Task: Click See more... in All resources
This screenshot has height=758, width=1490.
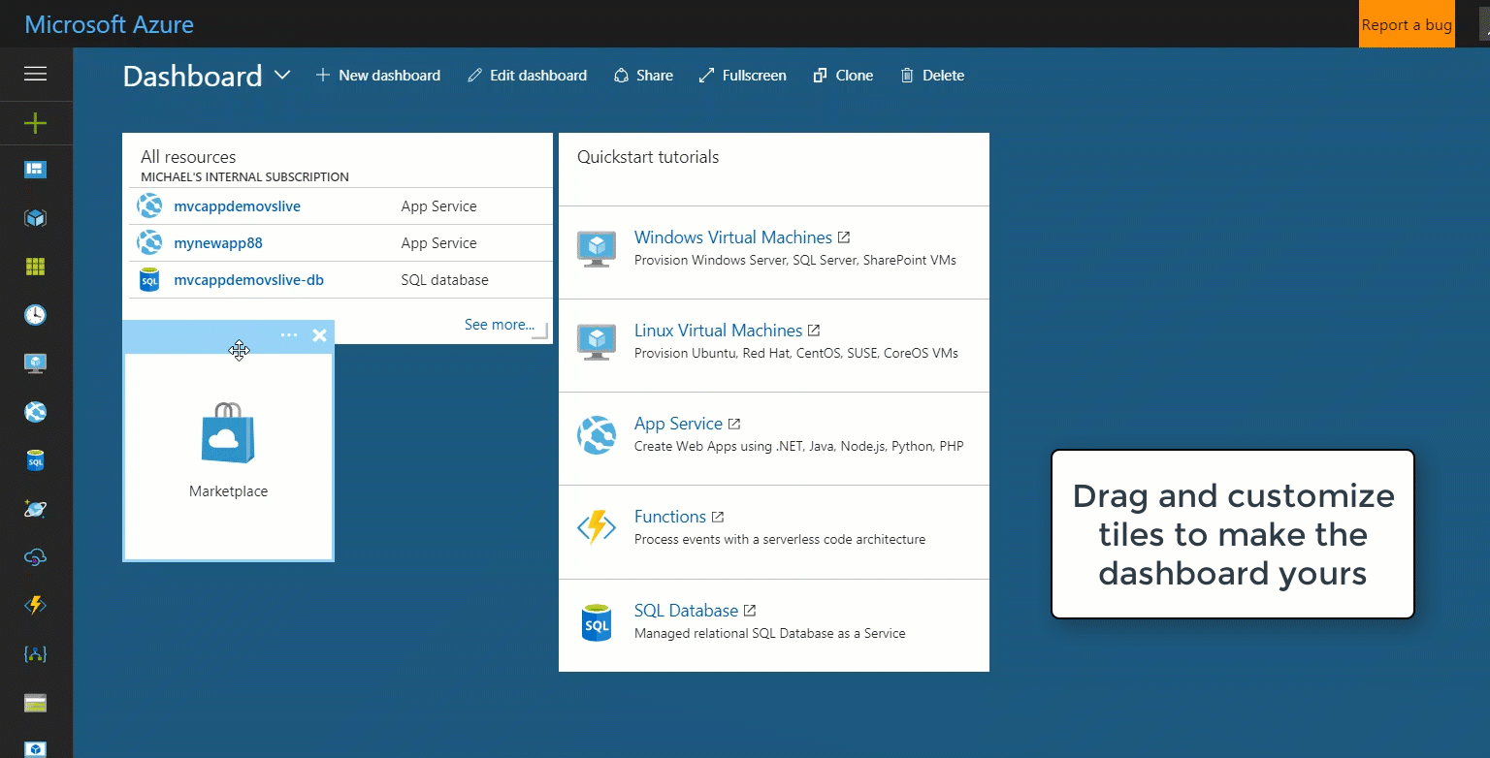Action: coord(500,325)
